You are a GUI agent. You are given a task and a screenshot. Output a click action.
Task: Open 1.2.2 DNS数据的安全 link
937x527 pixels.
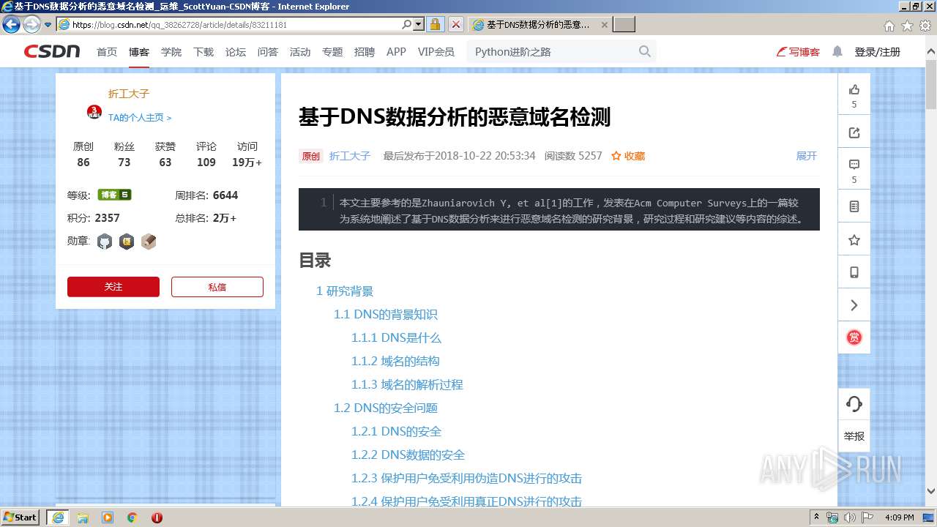coord(408,455)
